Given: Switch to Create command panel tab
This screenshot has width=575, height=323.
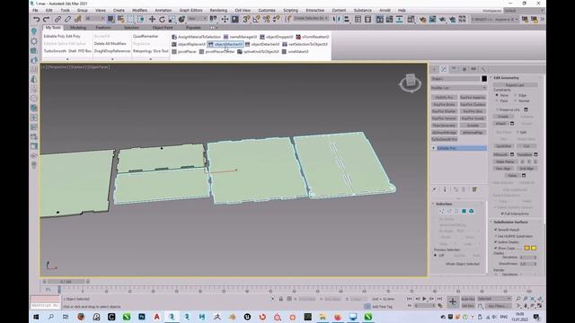Looking at the screenshot, I should (x=435, y=69).
